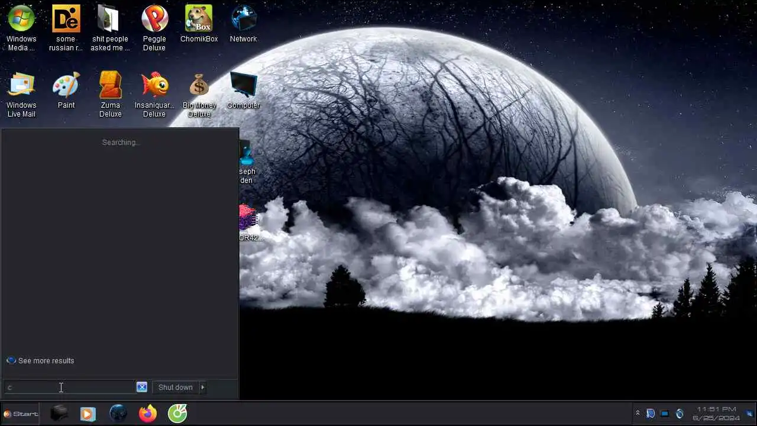The width and height of the screenshot is (757, 426).
Task: Launch Big Money Deluxe game
Action: (199, 95)
